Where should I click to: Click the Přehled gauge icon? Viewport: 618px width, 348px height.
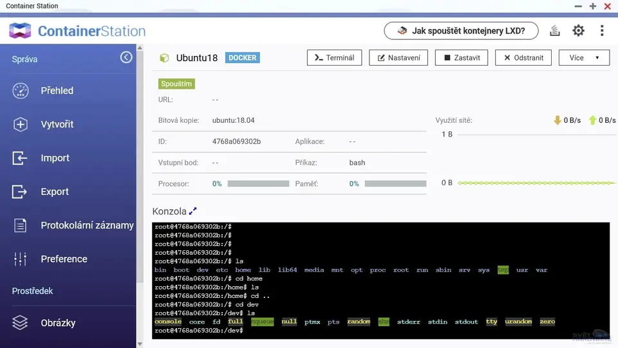coord(21,91)
